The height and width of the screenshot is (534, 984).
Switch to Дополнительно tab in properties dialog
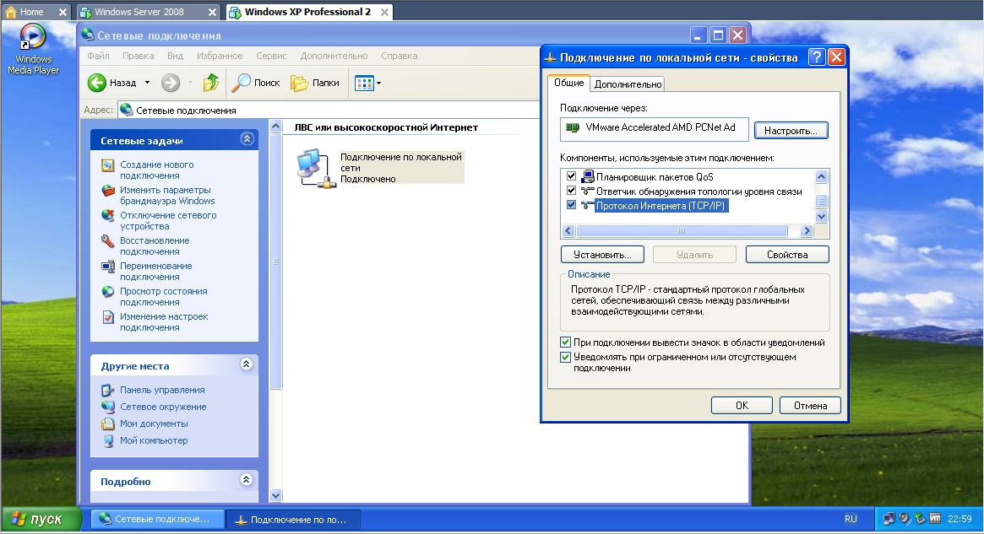tap(628, 84)
